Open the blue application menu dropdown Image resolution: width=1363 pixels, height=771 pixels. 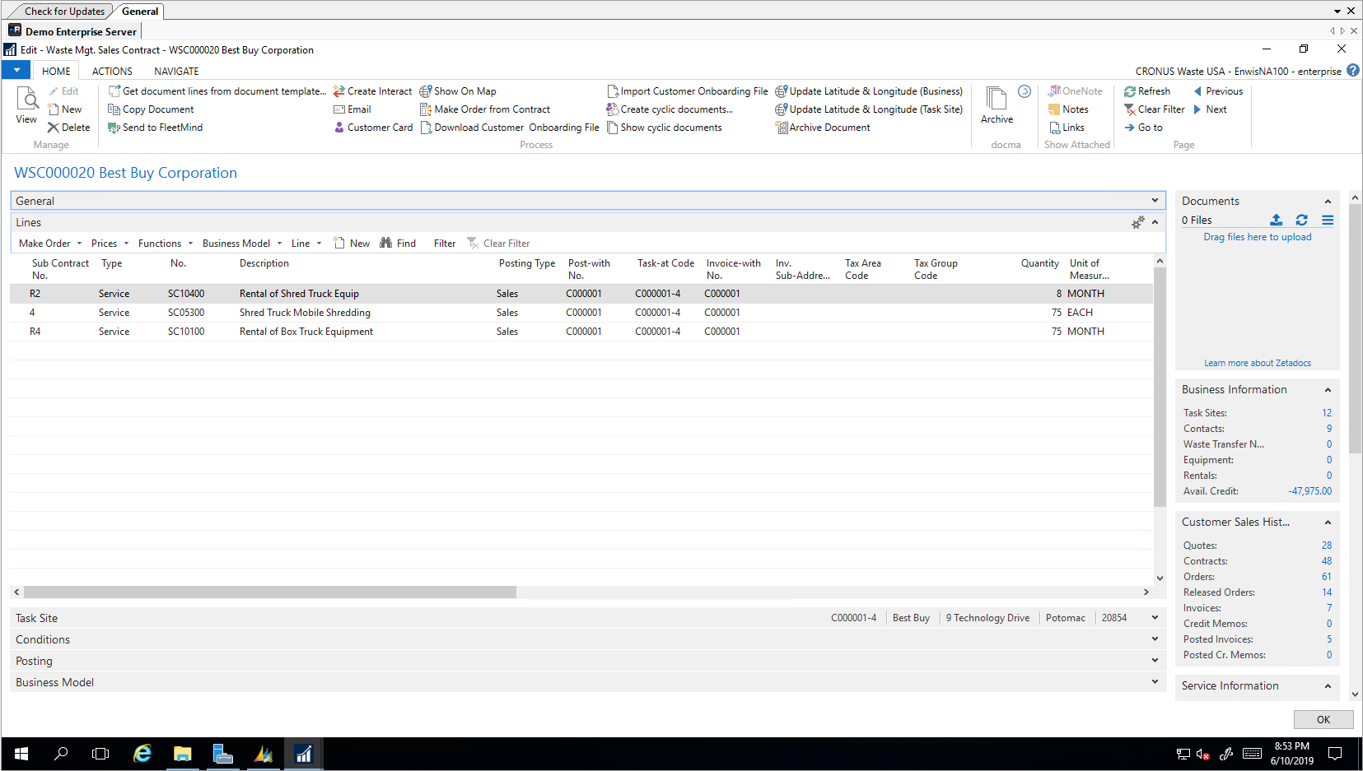(x=16, y=71)
